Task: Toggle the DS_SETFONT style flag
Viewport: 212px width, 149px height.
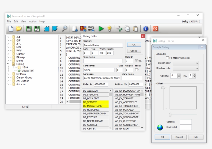Action: pos(95,102)
